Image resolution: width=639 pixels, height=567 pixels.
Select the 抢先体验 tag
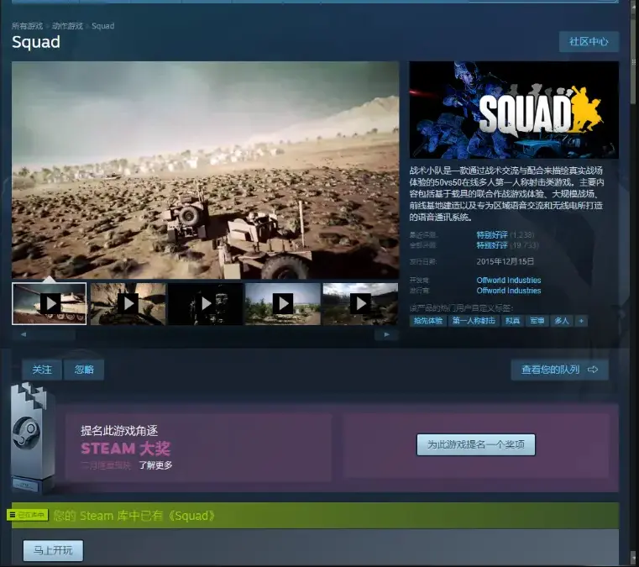(428, 321)
